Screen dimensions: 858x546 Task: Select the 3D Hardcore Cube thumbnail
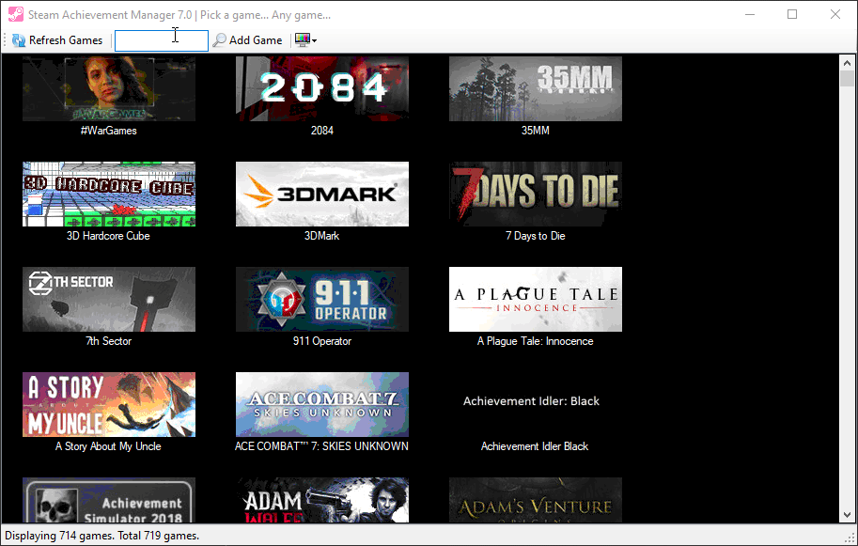click(109, 194)
